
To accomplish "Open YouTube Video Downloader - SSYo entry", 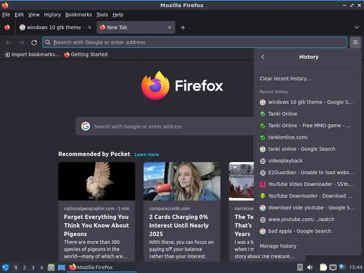I will pos(307,184).
